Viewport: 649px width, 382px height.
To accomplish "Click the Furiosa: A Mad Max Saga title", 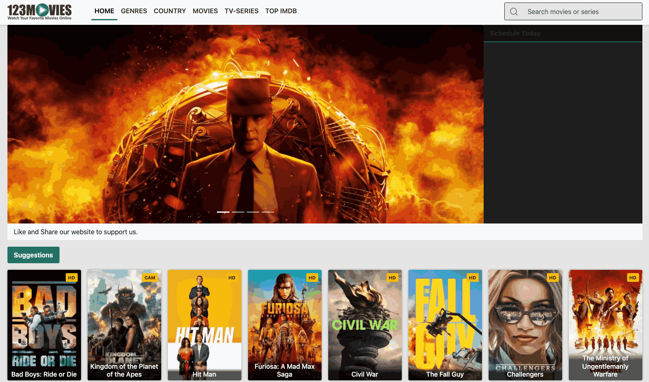I will 285,370.
